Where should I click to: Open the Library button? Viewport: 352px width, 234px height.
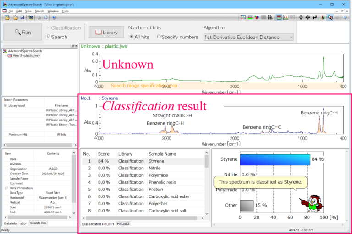tap(106, 33)
